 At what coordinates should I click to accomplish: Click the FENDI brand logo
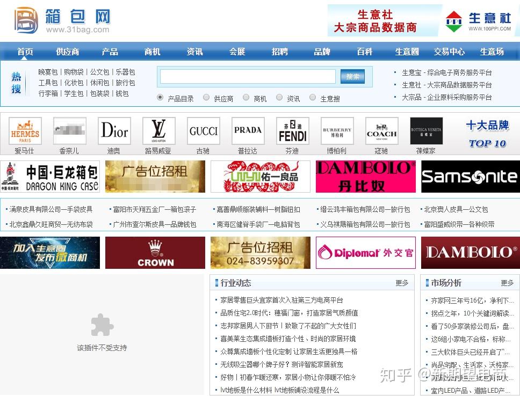click(x=292, y=131)
